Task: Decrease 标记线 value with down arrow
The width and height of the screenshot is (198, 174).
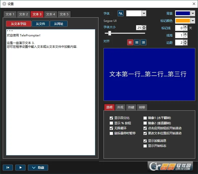Action: [x=185, y=29]
